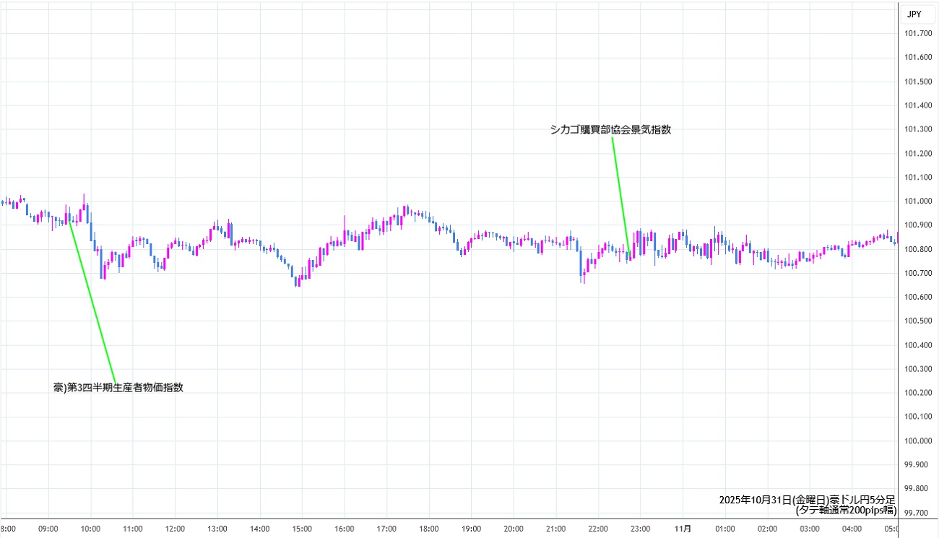
Task: Click the green line above the 豪)第3四半期生産者物価指数 label
Action: click(x=92, y=303)
